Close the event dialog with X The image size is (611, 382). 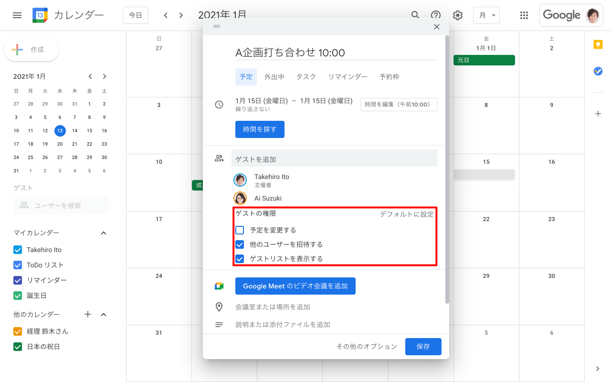pos(436,27)
